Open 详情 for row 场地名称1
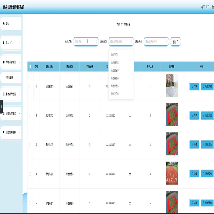Image resolution: width=214 pixels, height=214 pixels. [x=194, y=86]
